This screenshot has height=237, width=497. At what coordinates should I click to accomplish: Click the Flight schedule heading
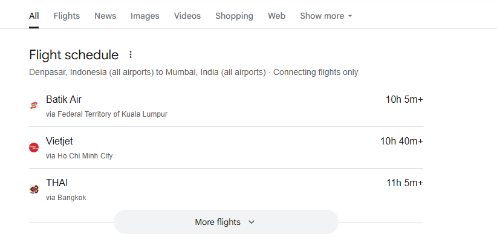[x=74, y=55]
